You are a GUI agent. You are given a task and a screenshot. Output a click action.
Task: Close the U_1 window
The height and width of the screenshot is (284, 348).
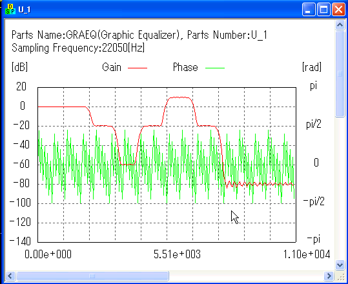tap(338, 10)
